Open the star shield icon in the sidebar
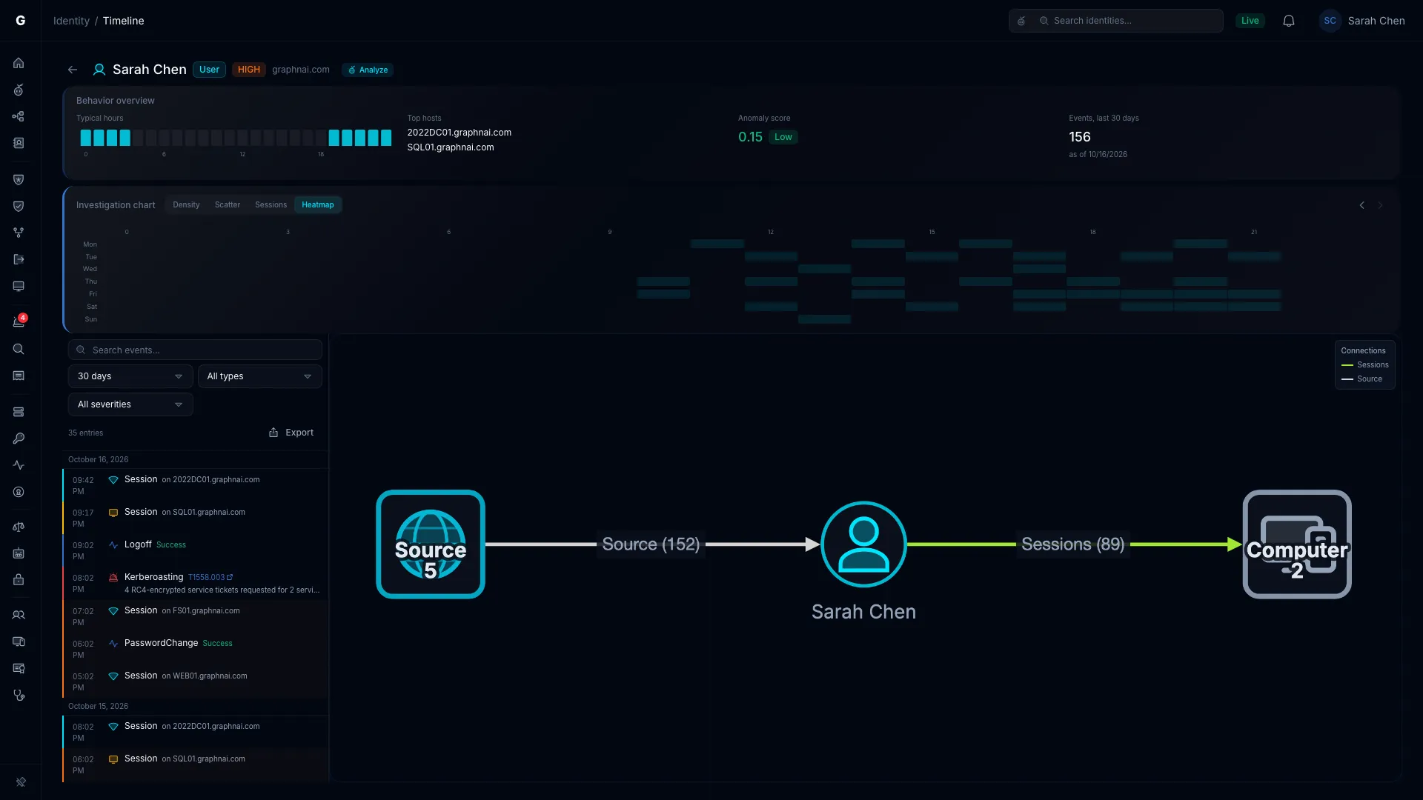Viewport: 1423px width, 800px height. [19, 179]
